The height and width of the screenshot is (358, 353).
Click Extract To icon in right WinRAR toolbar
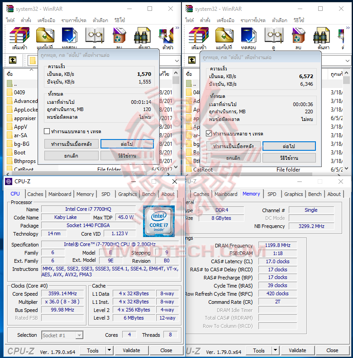coord(224,35)
